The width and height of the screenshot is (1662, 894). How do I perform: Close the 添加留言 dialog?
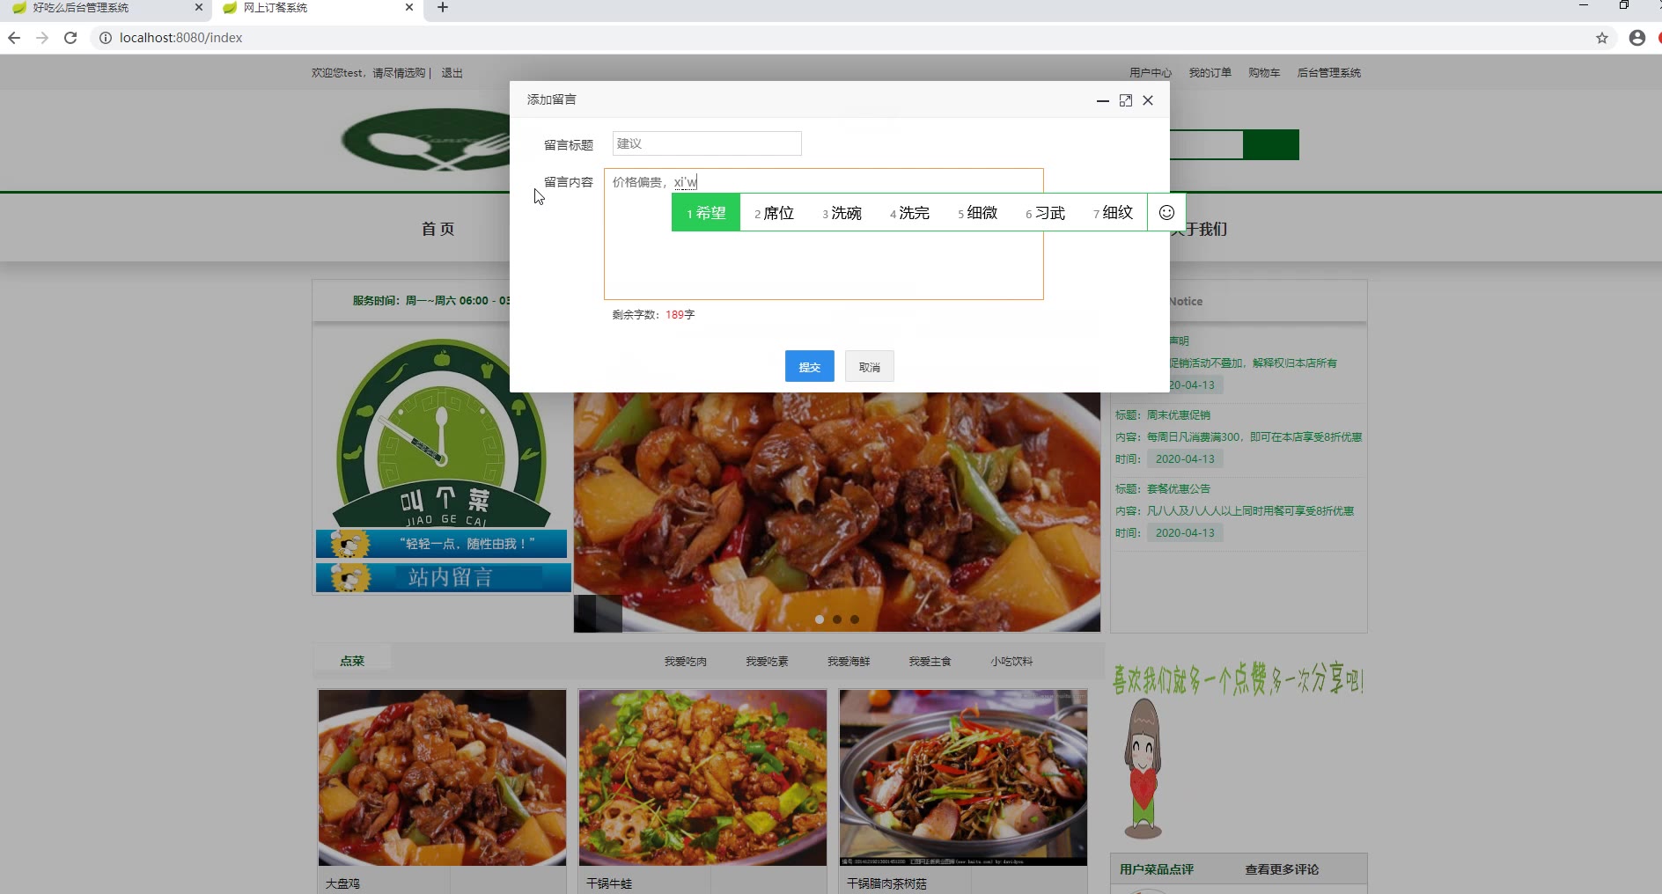point(1148,100)
